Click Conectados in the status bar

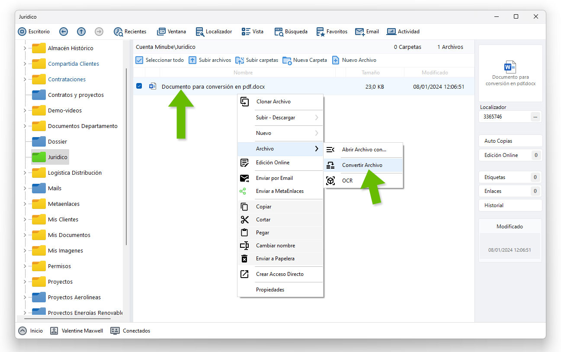tap(131, 331)
